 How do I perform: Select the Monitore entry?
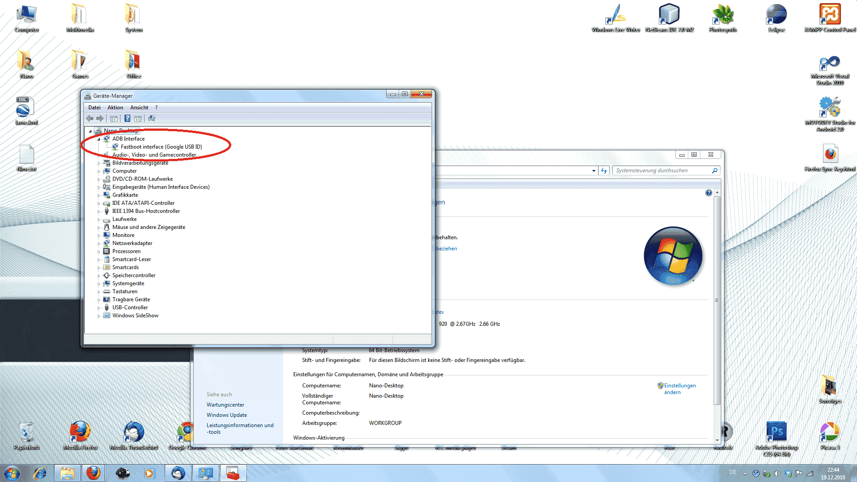[x=123, y=235]
